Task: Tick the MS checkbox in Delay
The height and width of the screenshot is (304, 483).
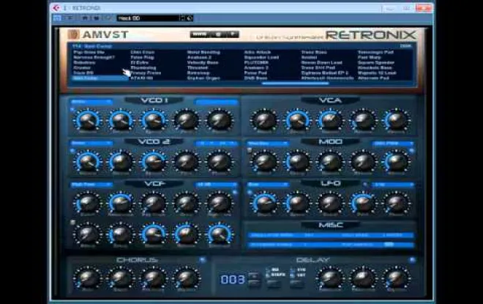Action: click(x=268, y=270)
